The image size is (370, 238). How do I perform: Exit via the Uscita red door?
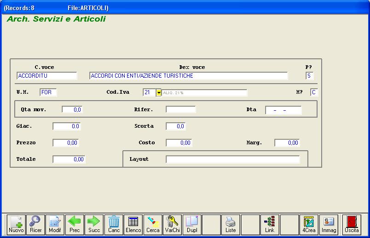[x=352, y=225]
